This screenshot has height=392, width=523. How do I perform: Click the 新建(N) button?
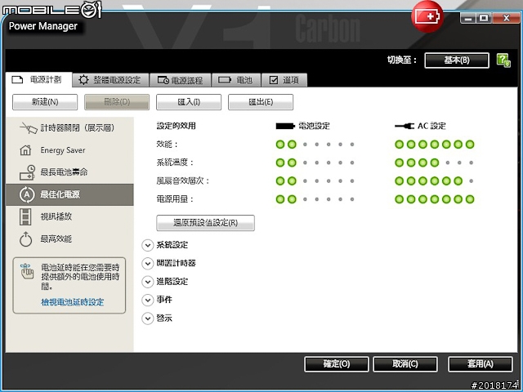click(45, 102)
